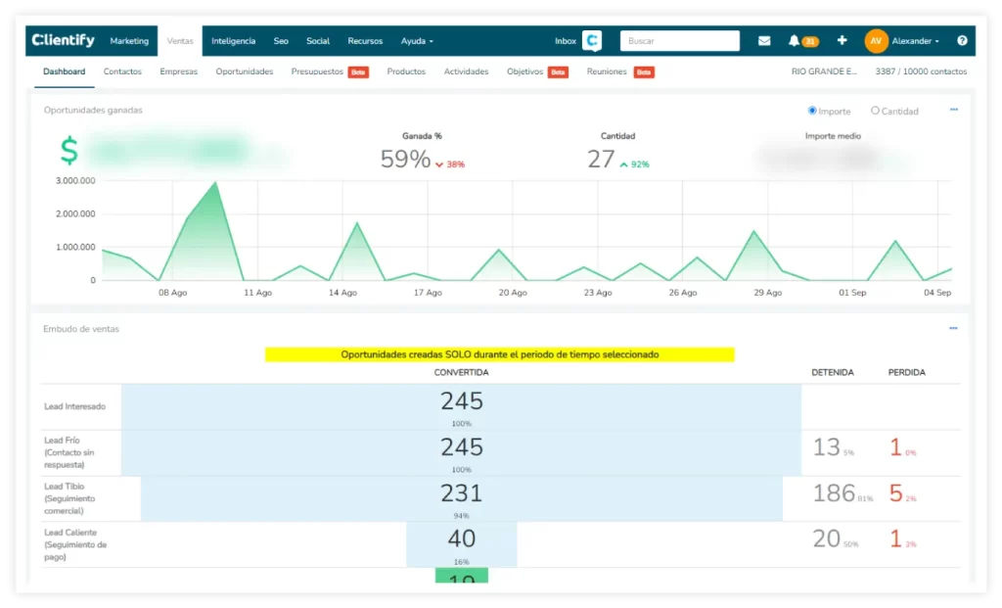This screenshot has height=608, width=1002.
Task: Expand the Ayuda dropdown menu
Action: tap(417, 41)
